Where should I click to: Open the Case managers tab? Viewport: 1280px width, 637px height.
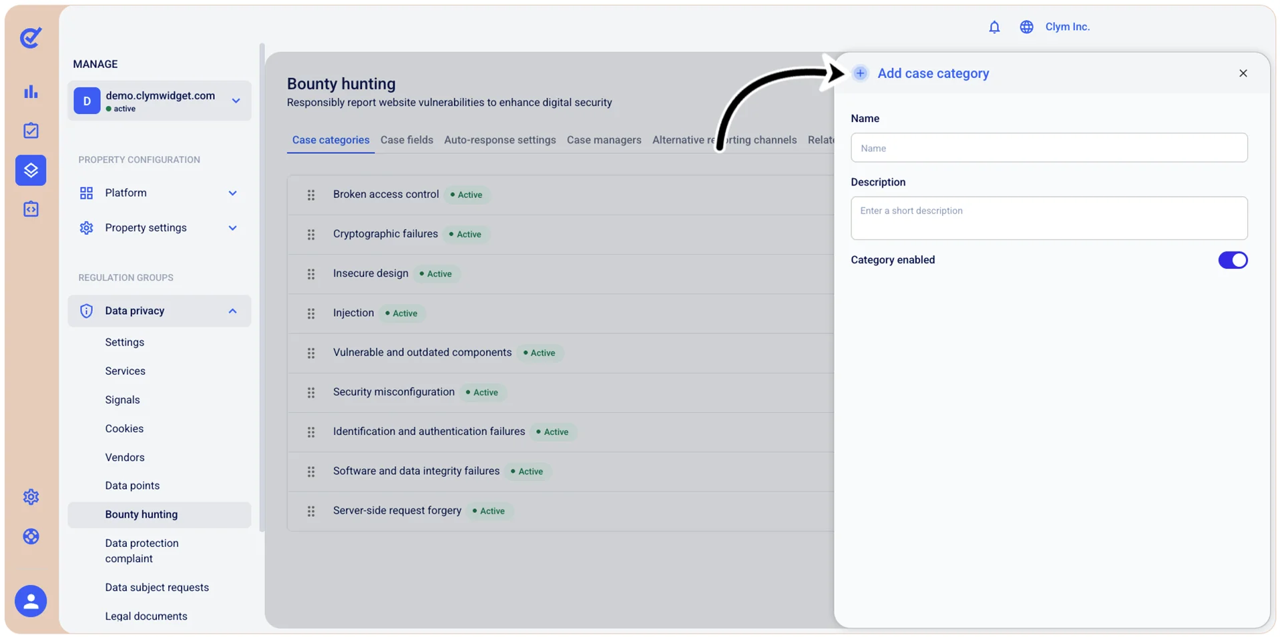(604, 140)
